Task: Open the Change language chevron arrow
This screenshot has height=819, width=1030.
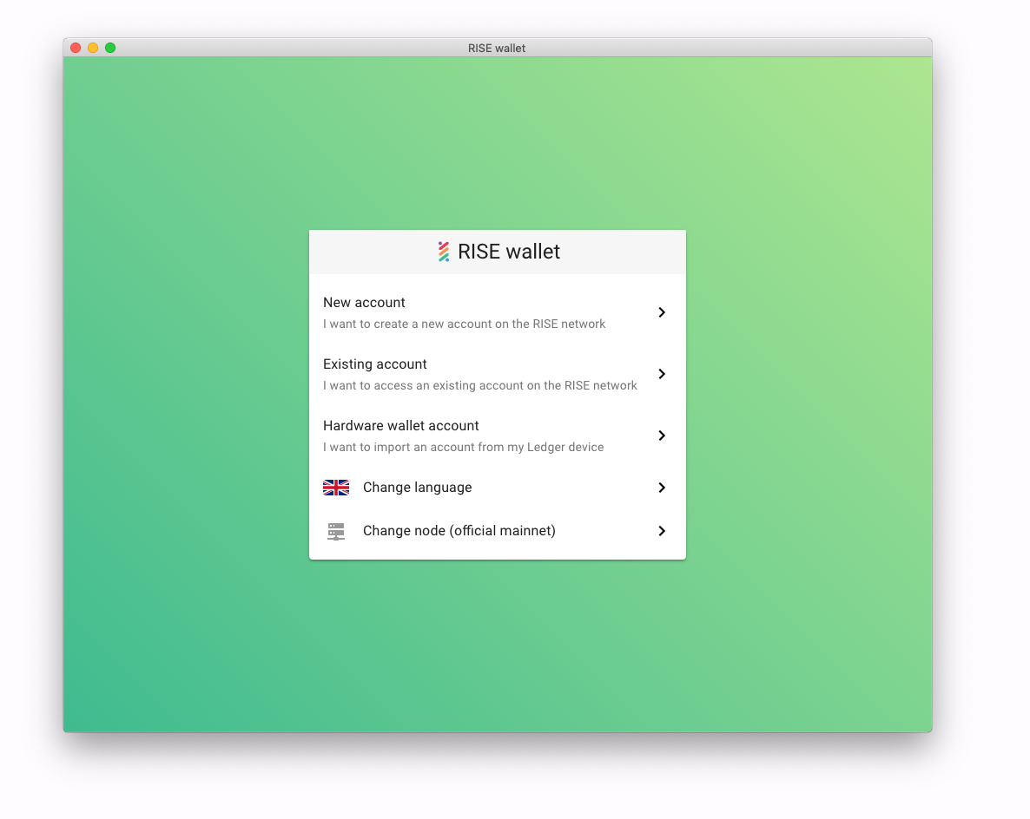Action: point(662,488)
